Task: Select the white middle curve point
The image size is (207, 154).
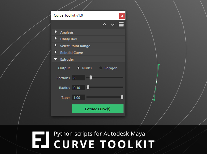Action: (x=157, y=82)
